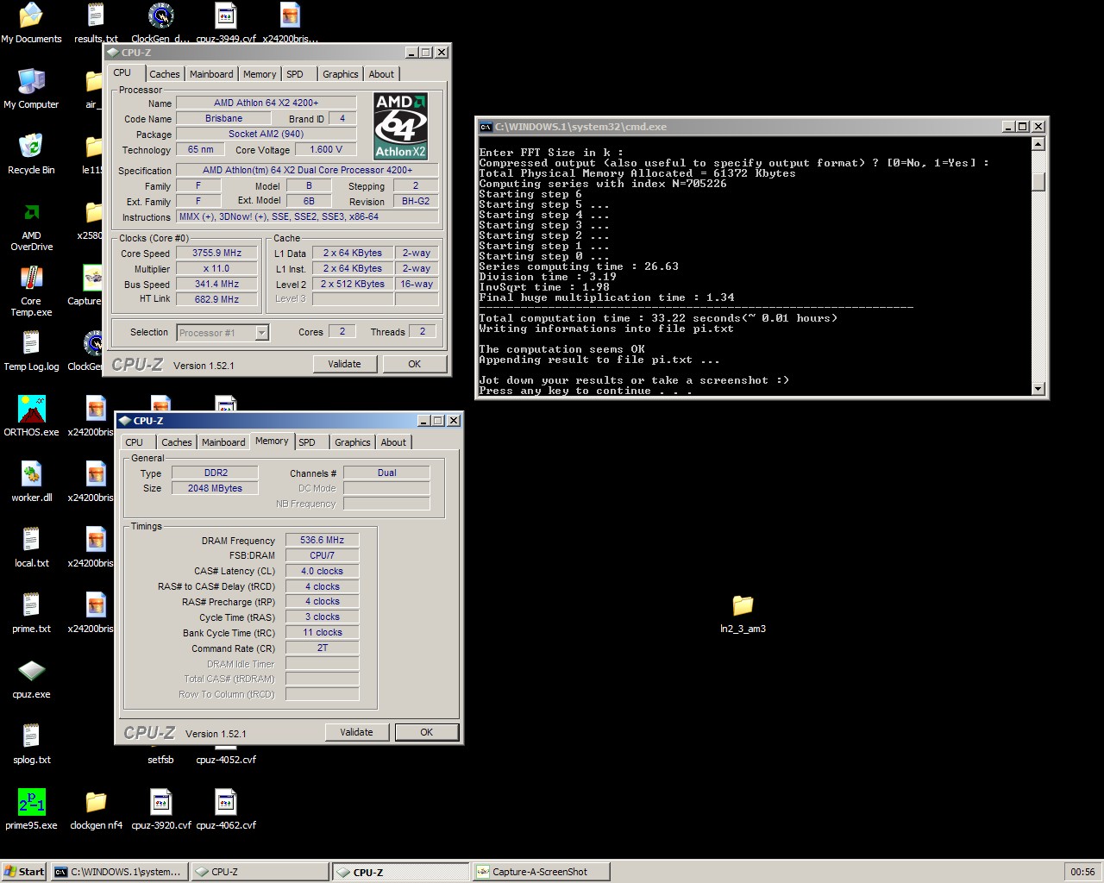1104x883 pixels.
Task: Launch ORTHOS.exe icon
Action: [x=31, y=416]
